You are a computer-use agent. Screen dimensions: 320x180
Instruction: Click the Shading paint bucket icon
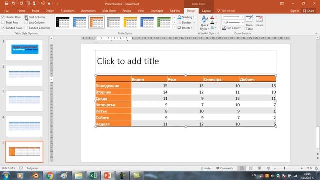point(180,17)
